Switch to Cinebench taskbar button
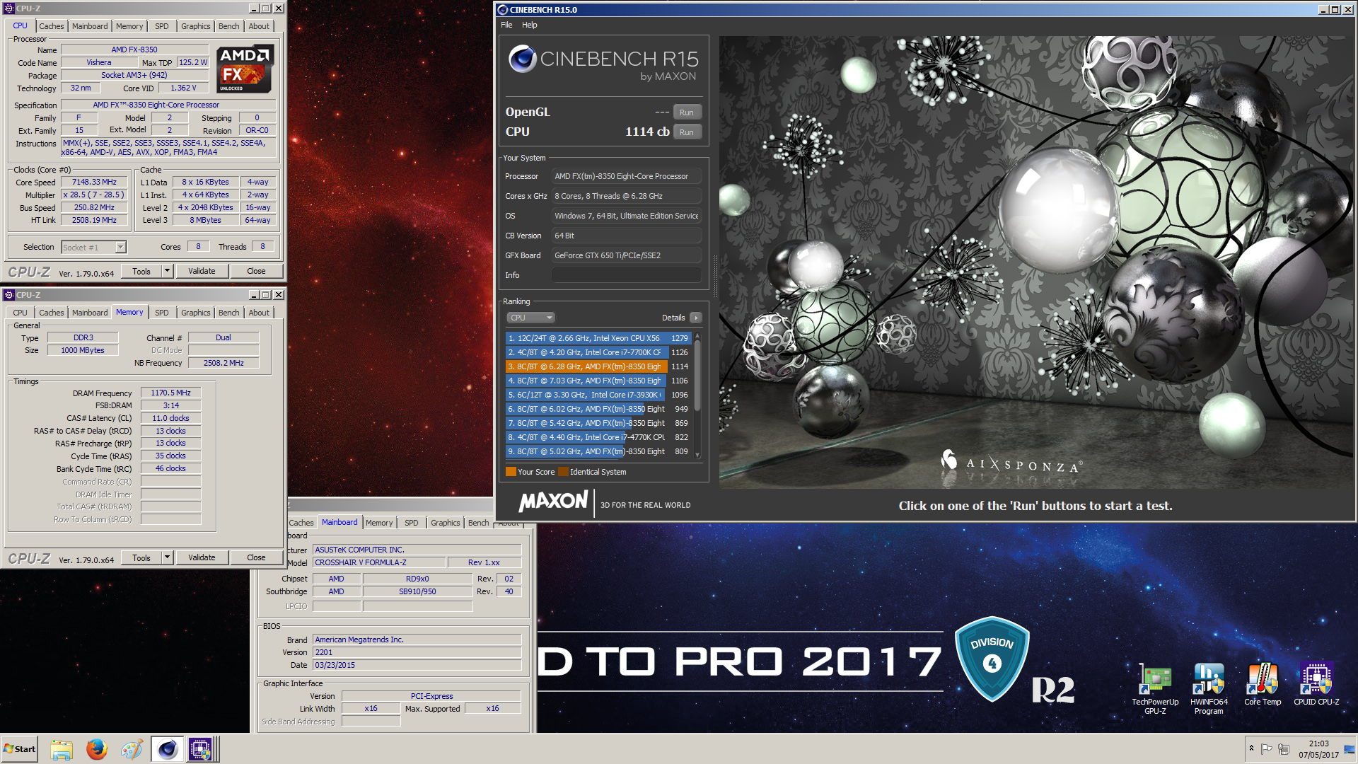This screenshot has height=764, width=1358. 168,749
